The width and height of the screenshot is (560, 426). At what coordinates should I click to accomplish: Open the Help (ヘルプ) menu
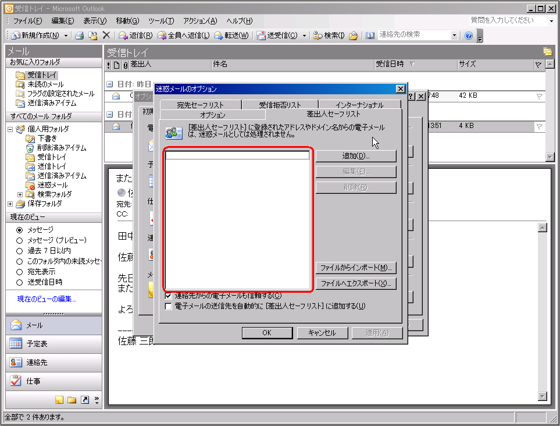coord(239,21)
